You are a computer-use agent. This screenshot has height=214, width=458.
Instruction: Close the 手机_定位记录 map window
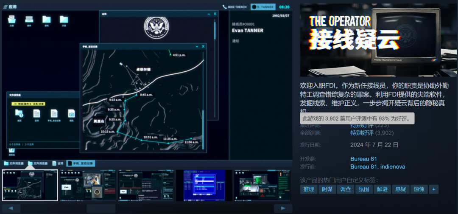[x=203, y=46]
